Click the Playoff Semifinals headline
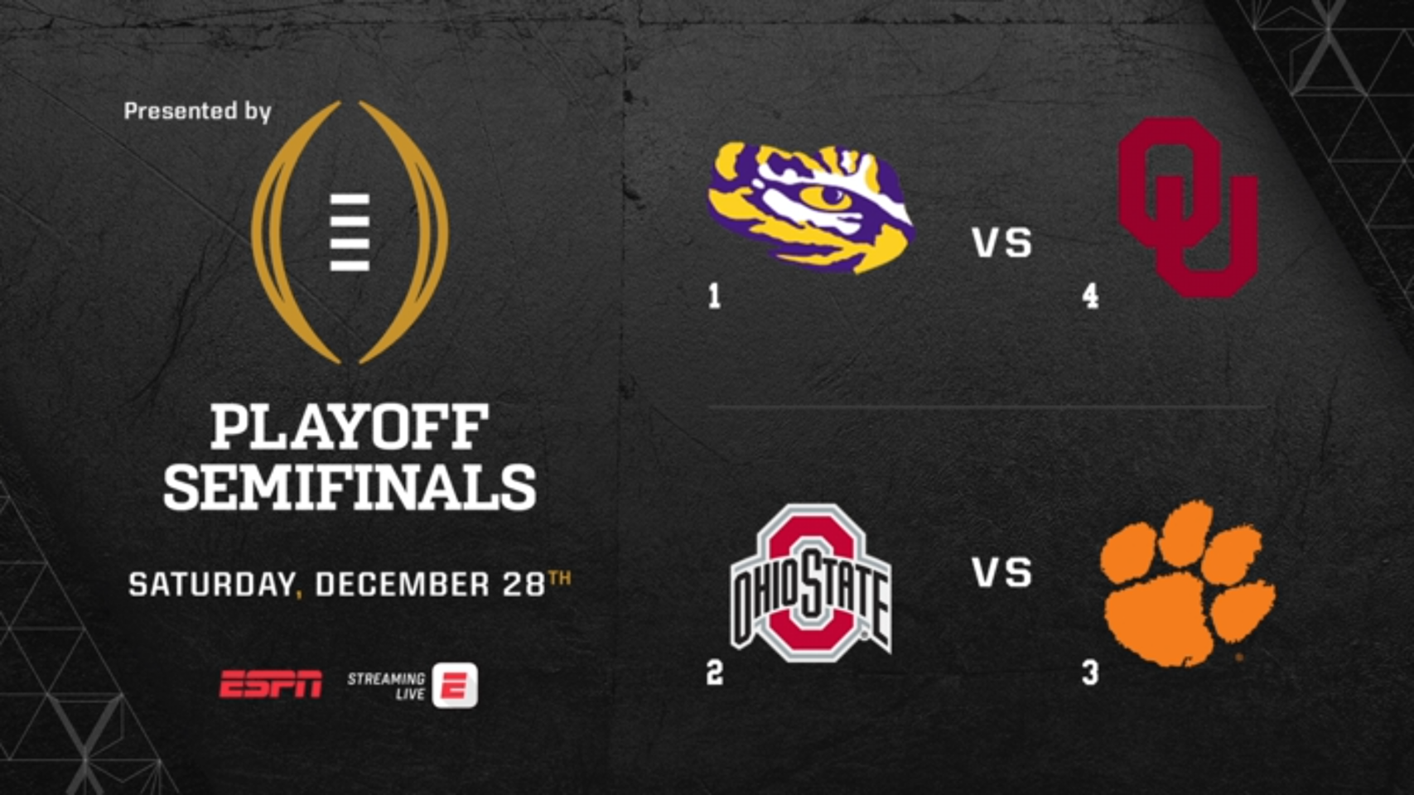 pyautogui.click(x=350, y=457)
